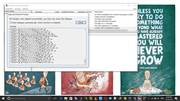
Task: Click the Cortana microphone icon
Action: click(49, 98)
